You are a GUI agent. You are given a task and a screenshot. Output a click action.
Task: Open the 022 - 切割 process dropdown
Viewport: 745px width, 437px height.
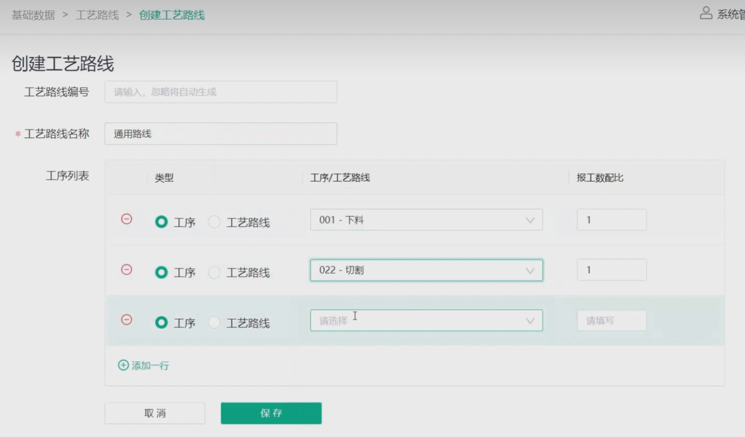(x=426, y=270)
